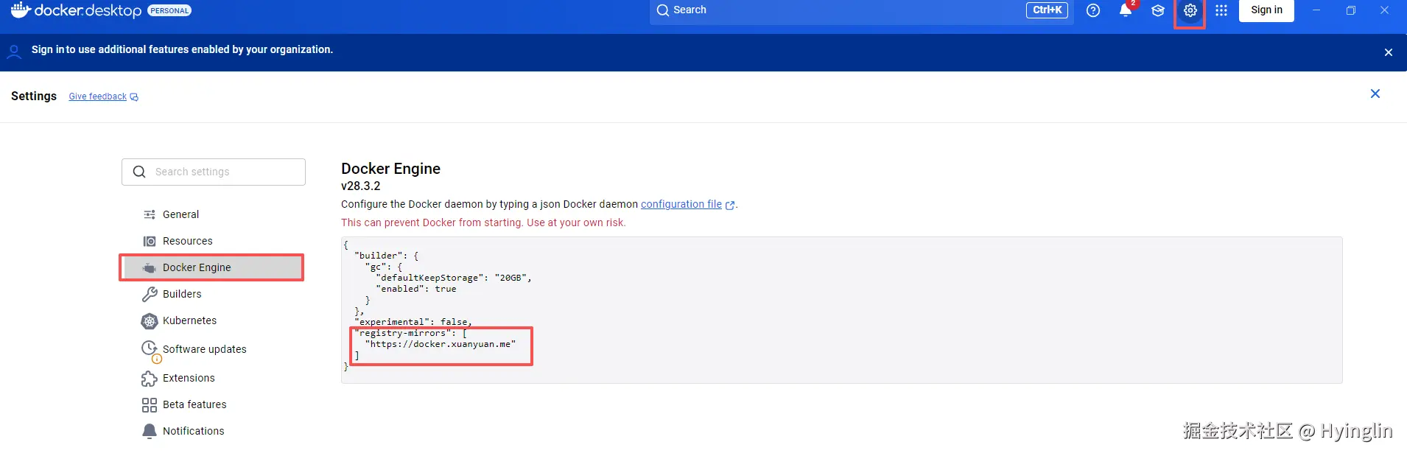Open General settings section
The height and width of the screenshot is (456, 1407).
click(x=214, y=214)
